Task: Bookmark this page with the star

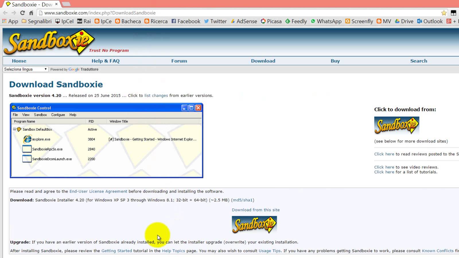Action: pos(444,13)
